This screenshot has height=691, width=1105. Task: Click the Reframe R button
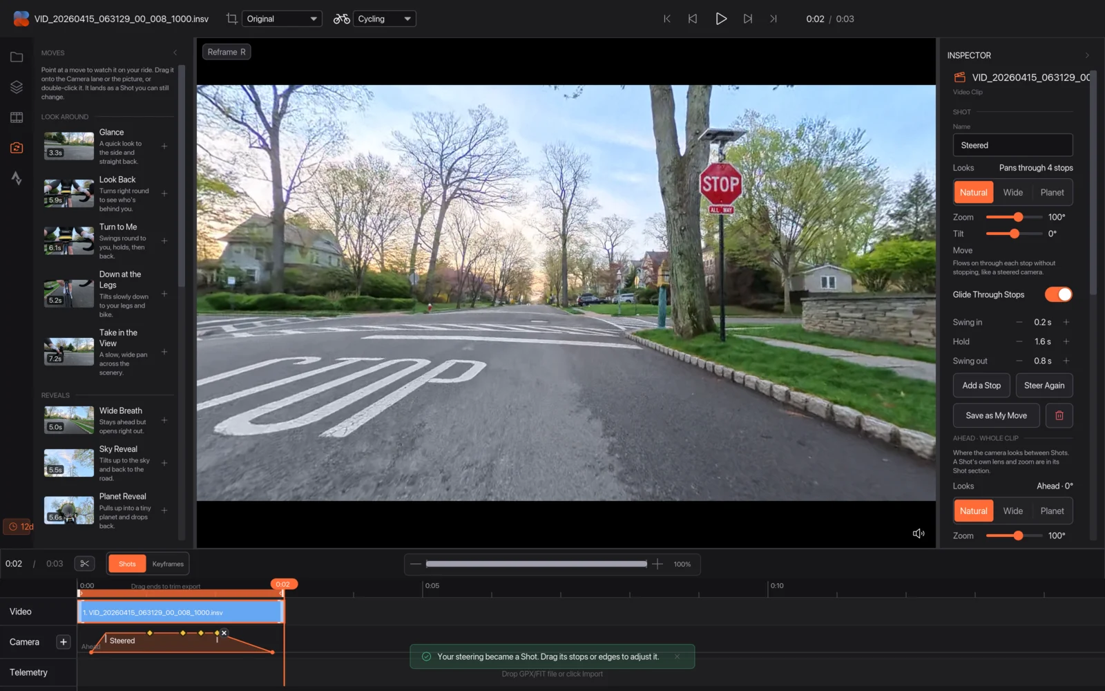(227, 52)
